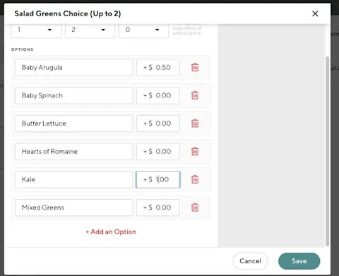Delete the Hearts of Romaine option
The image size is (339, 276).
click(195, 151)
